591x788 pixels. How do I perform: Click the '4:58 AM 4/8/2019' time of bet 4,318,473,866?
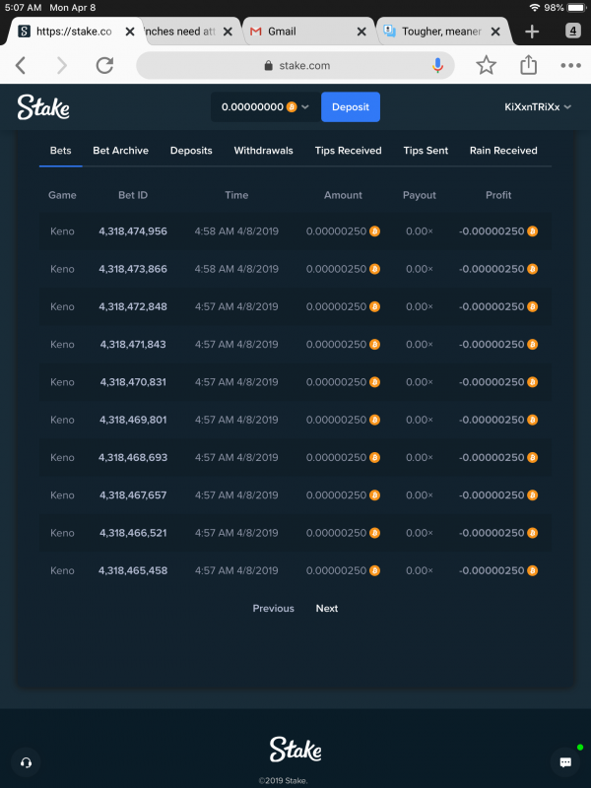[236, 269]
